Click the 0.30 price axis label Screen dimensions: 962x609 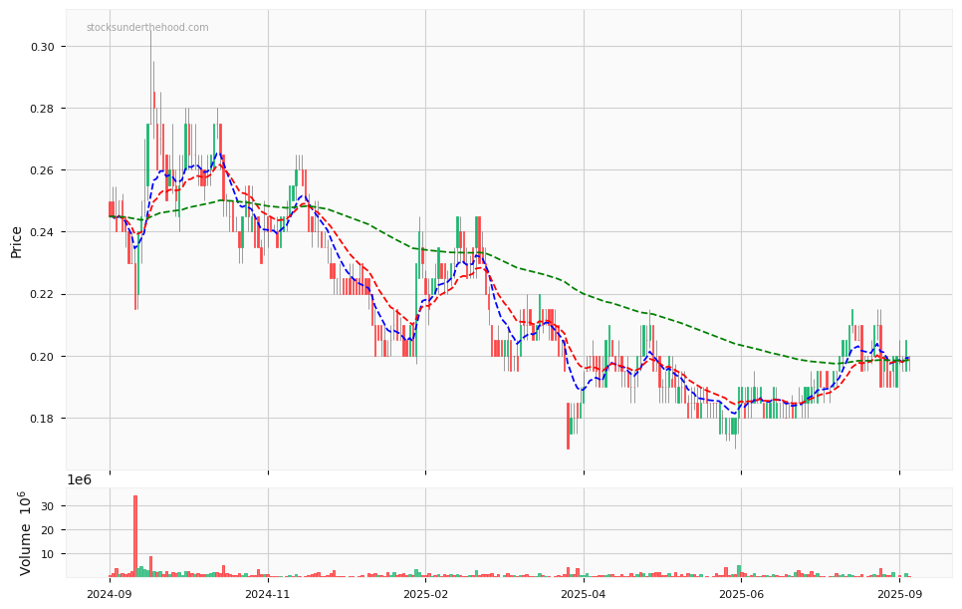click(x=43, y=47)
